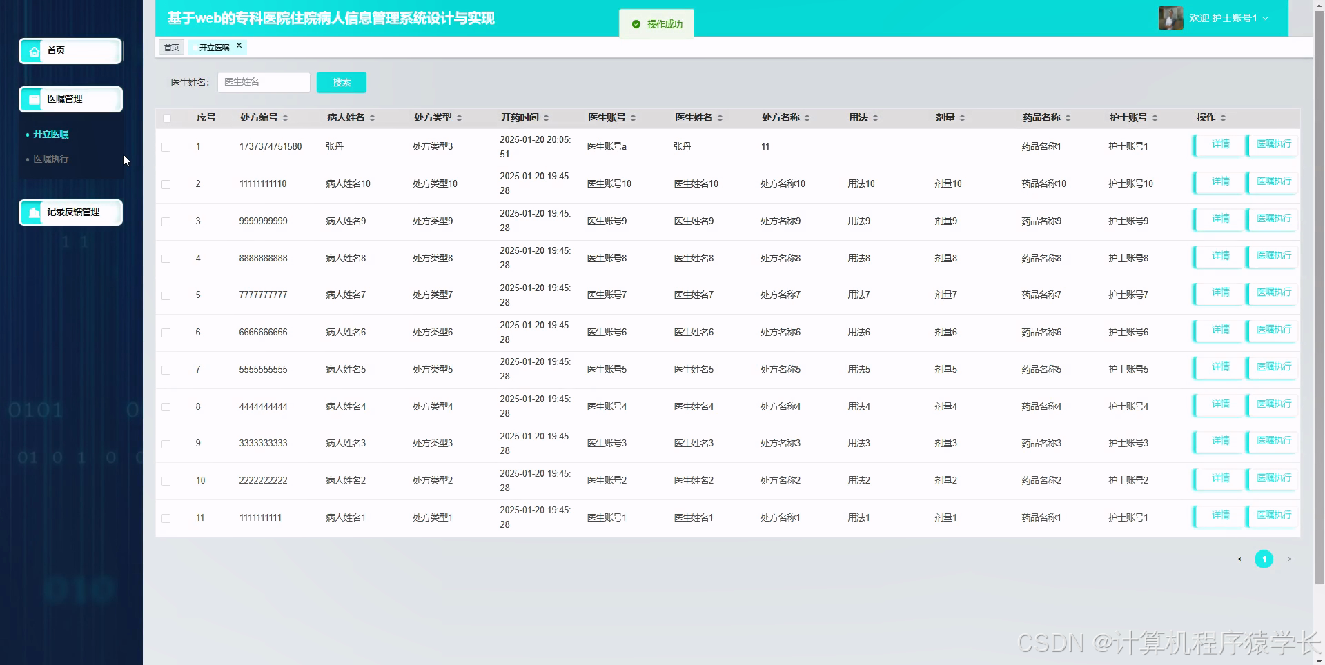Select 开立医嘱 in the sidebar submenu

click(51, 134)
